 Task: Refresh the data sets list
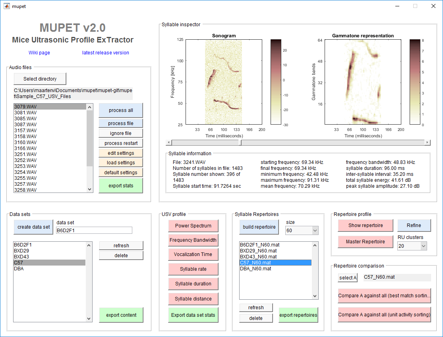coord(121,246)
